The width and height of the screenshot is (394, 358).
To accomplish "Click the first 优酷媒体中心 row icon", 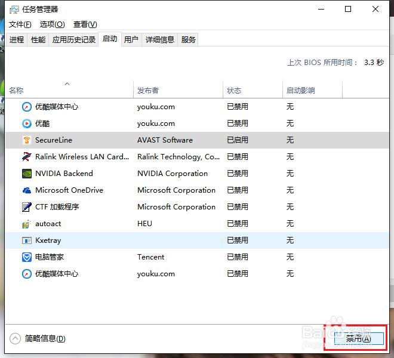I will pos(27,107).
